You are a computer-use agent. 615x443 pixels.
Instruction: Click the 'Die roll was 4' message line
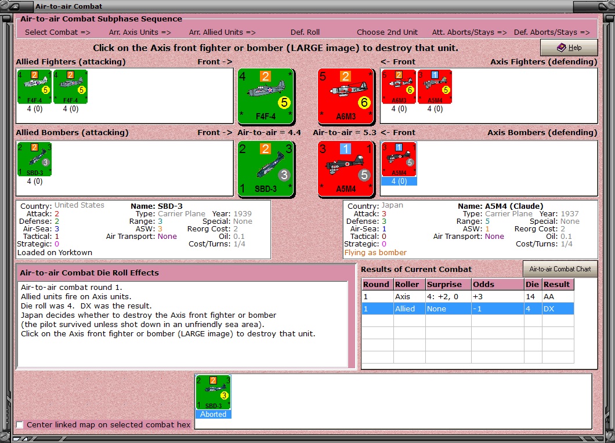pyautogui.click(x=86, y=306)
